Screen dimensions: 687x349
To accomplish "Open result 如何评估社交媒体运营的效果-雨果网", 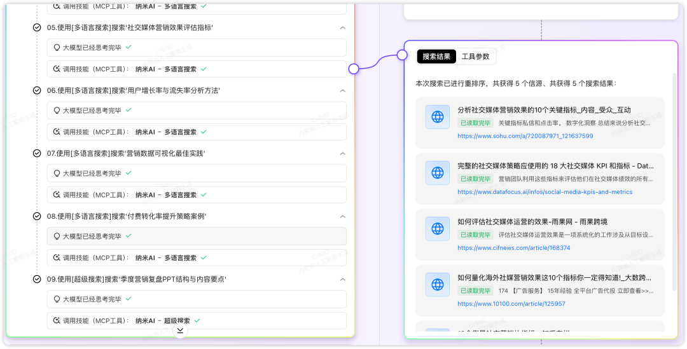I will (532, 222).
